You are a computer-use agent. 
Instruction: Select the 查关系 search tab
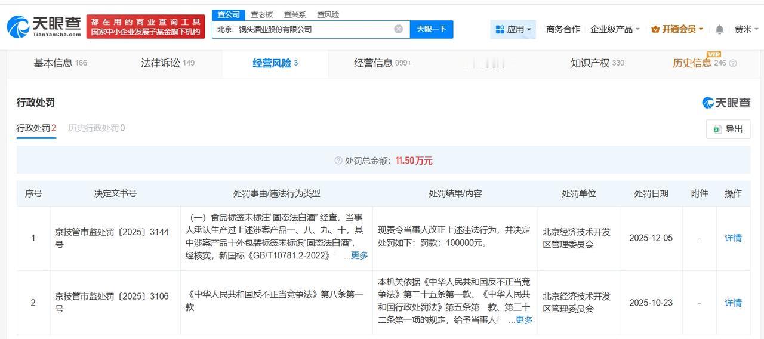coord(295,14)
